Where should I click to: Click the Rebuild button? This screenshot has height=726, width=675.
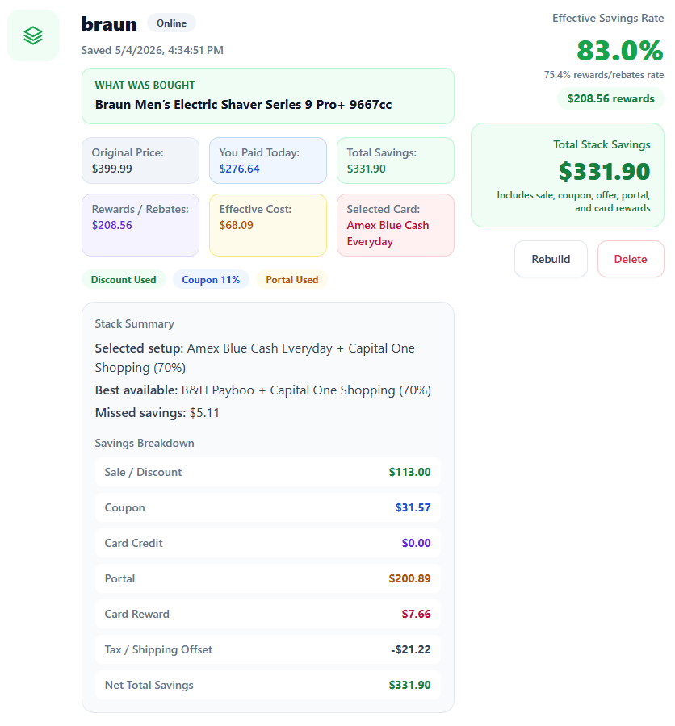[x=551, y=259]
